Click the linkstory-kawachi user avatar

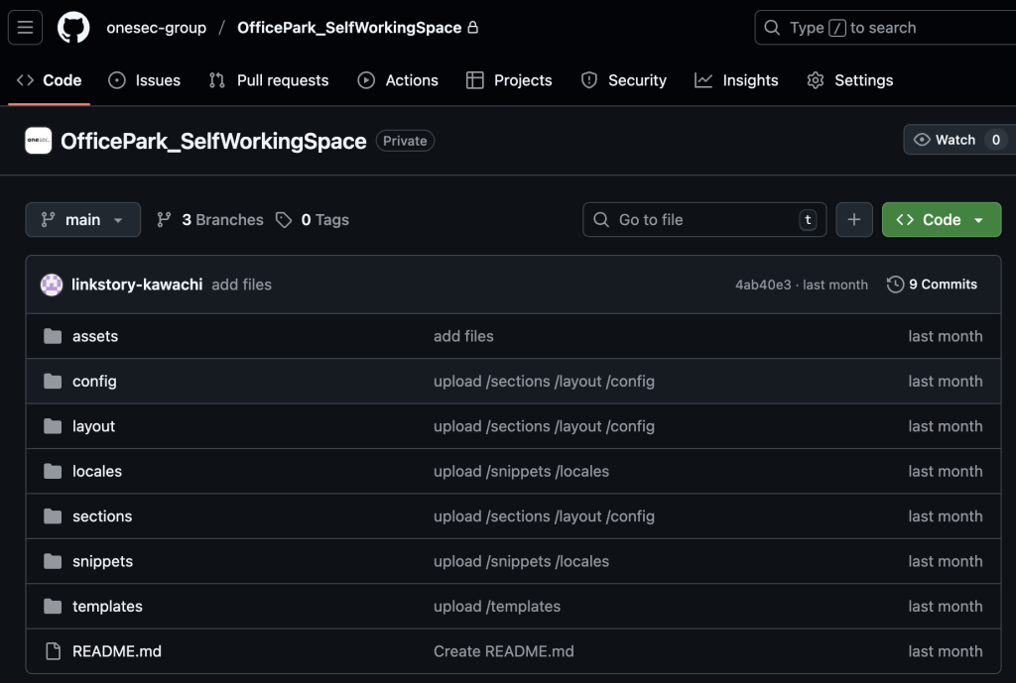52,285
